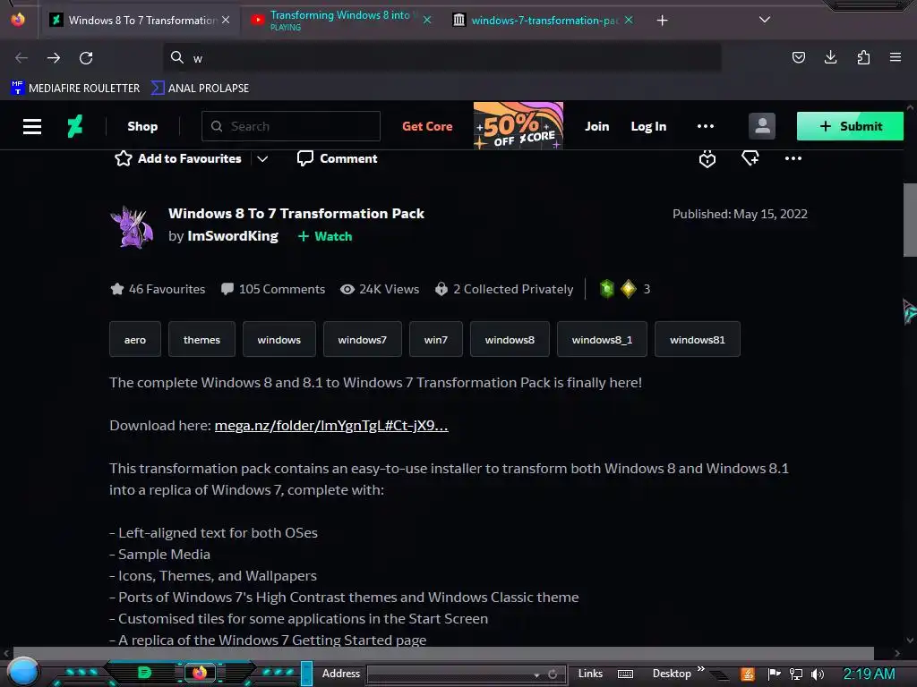Screen dimensions: 917x687
Task: Click Join in the header
Action: tap(597, 126)
